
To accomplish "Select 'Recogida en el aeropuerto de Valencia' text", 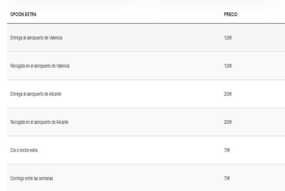I will (40, 66).
